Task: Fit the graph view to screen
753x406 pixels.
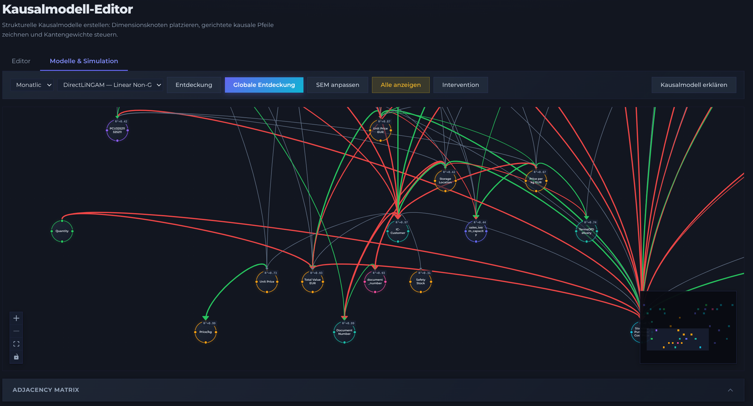Action: pyautogui.click(x=16, y=344)
